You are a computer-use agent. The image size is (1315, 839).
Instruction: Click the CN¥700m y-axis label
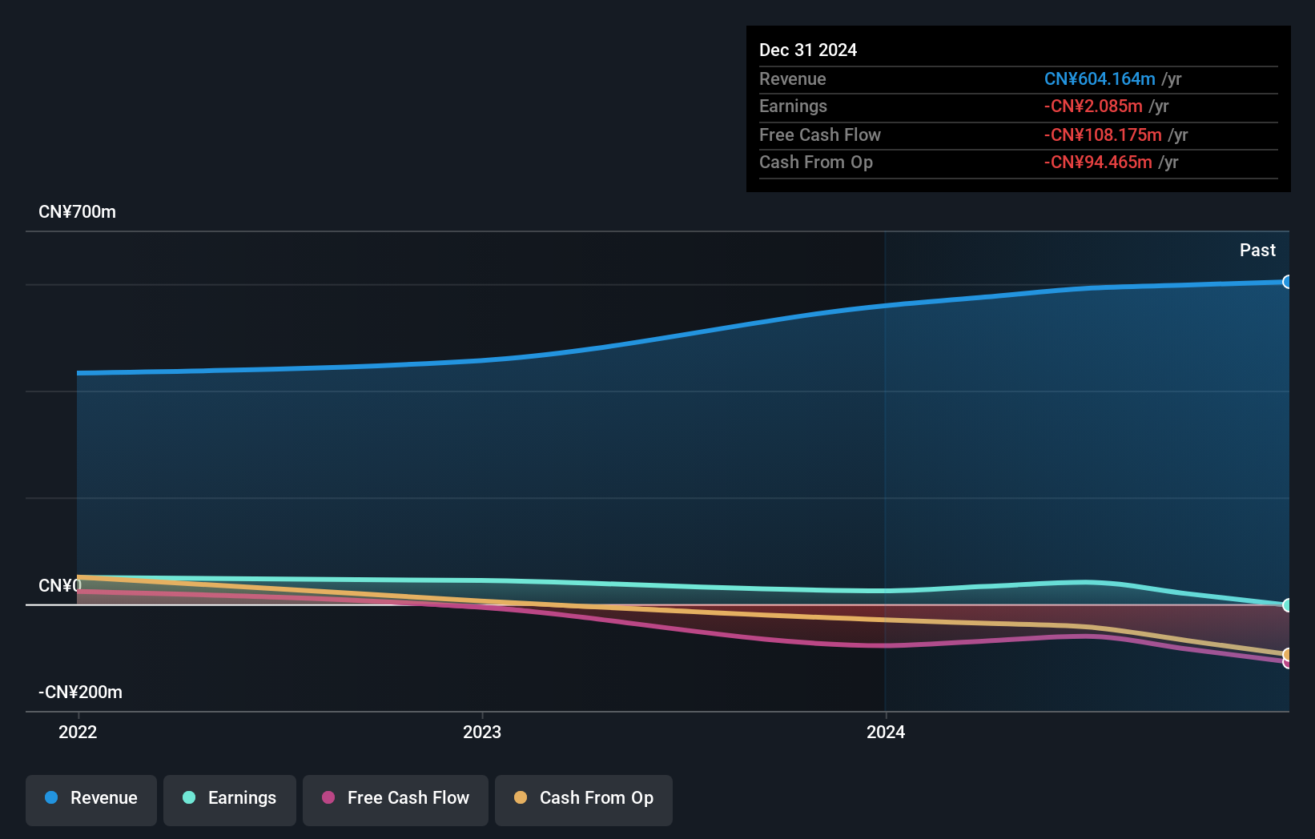(77, 212)
